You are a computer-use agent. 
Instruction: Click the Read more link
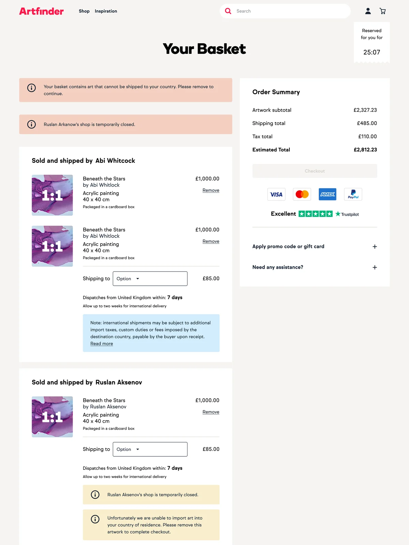[x=102, y=344]
